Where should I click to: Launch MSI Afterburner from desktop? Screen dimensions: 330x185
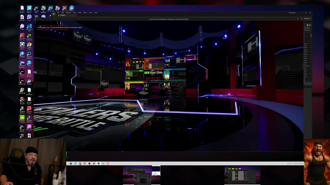(x=43, y=9)
